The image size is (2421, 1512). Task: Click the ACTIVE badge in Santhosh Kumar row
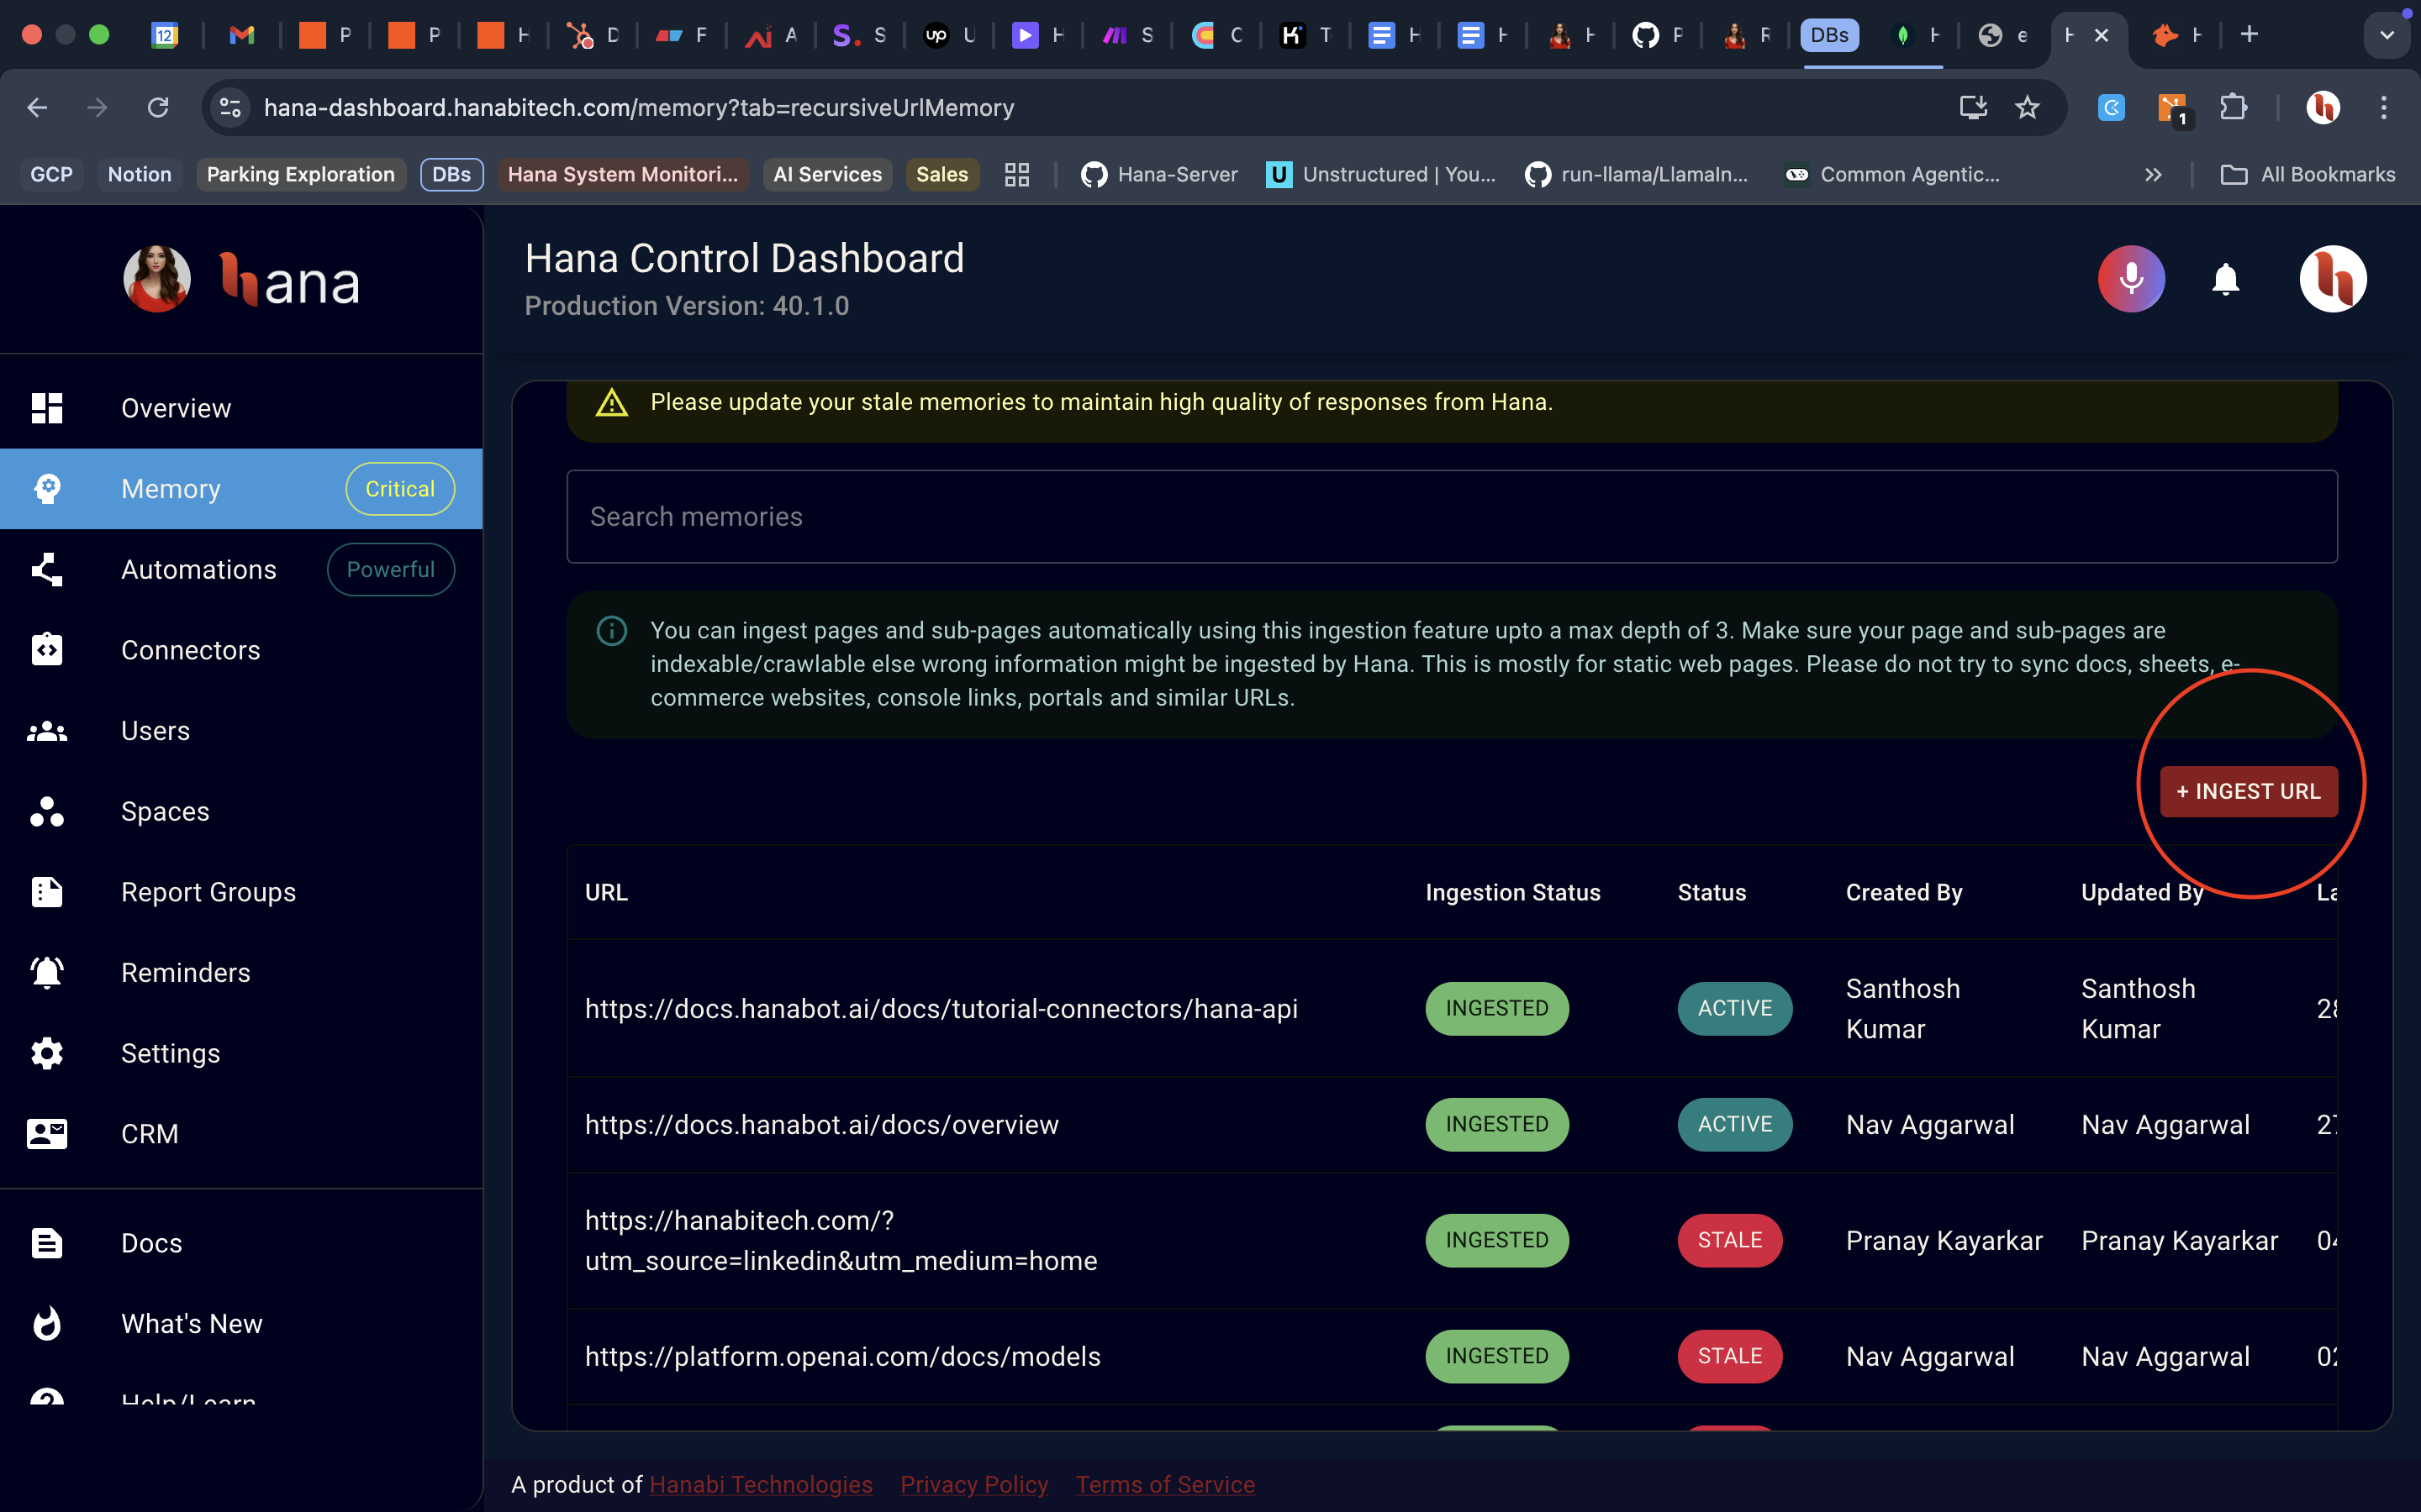1735,1008
